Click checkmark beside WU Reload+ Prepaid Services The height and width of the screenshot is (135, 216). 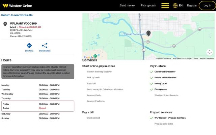coord(152,118)
